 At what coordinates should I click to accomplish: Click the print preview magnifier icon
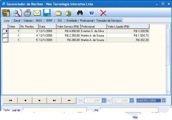click(x=18, y=13)
